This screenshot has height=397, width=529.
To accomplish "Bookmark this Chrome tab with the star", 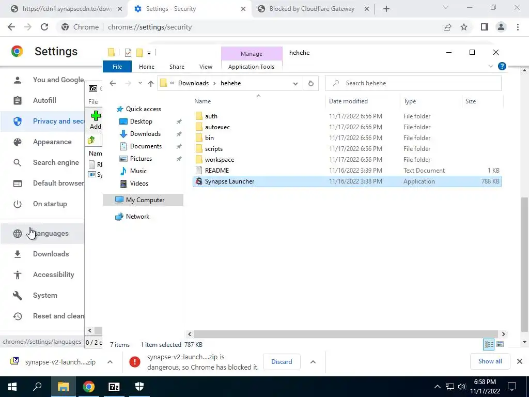I will click(464, 27).
